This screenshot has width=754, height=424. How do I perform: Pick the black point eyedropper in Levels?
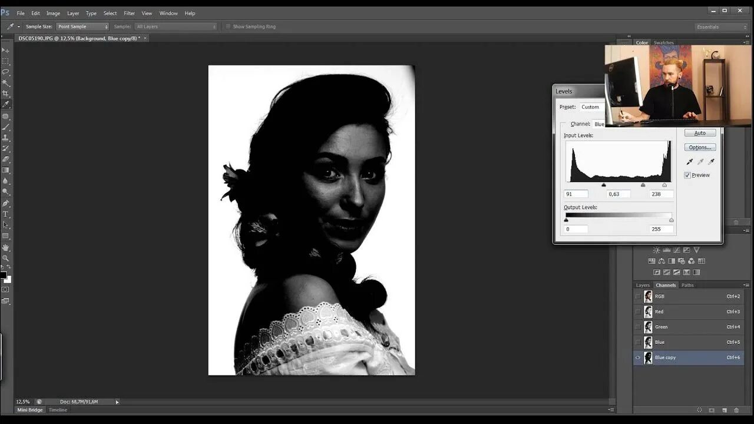(690, 161)
